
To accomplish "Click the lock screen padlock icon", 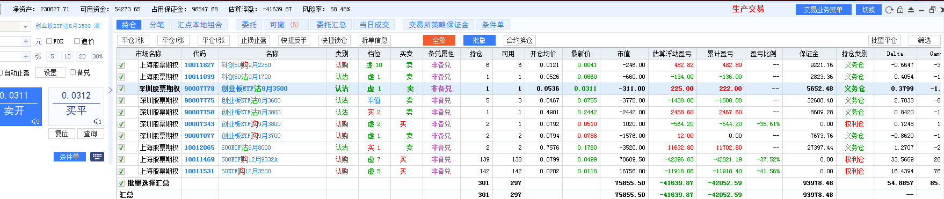I will (900, 10).
